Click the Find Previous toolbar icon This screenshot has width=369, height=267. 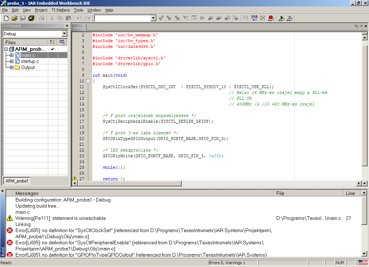pos(161,18)
